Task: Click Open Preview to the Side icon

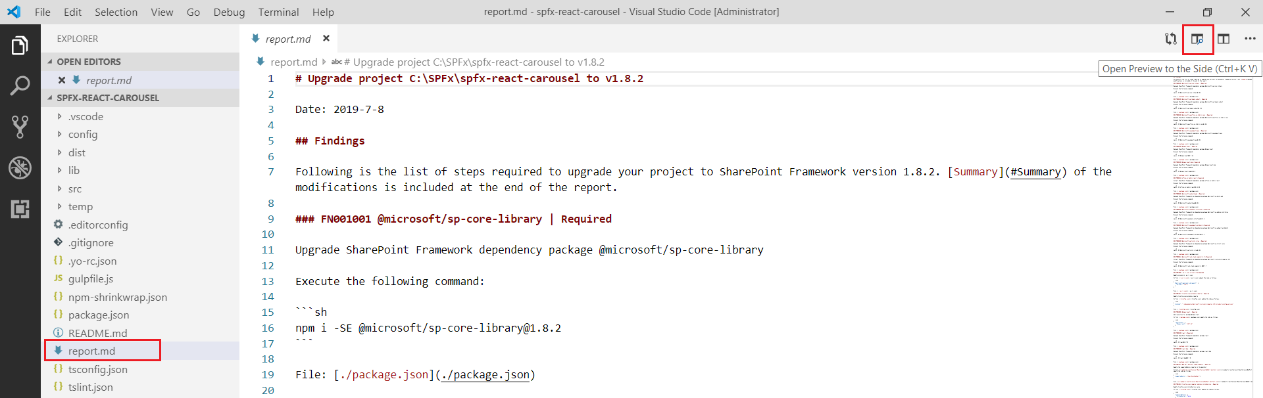Action: 1197,39
